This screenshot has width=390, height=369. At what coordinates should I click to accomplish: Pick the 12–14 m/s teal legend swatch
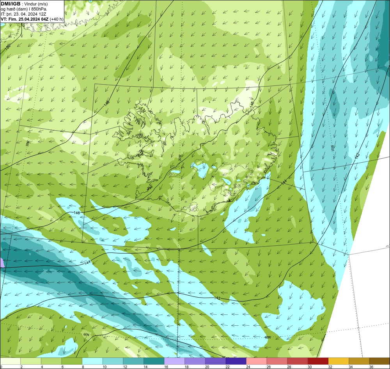click(x=133, y=361)
